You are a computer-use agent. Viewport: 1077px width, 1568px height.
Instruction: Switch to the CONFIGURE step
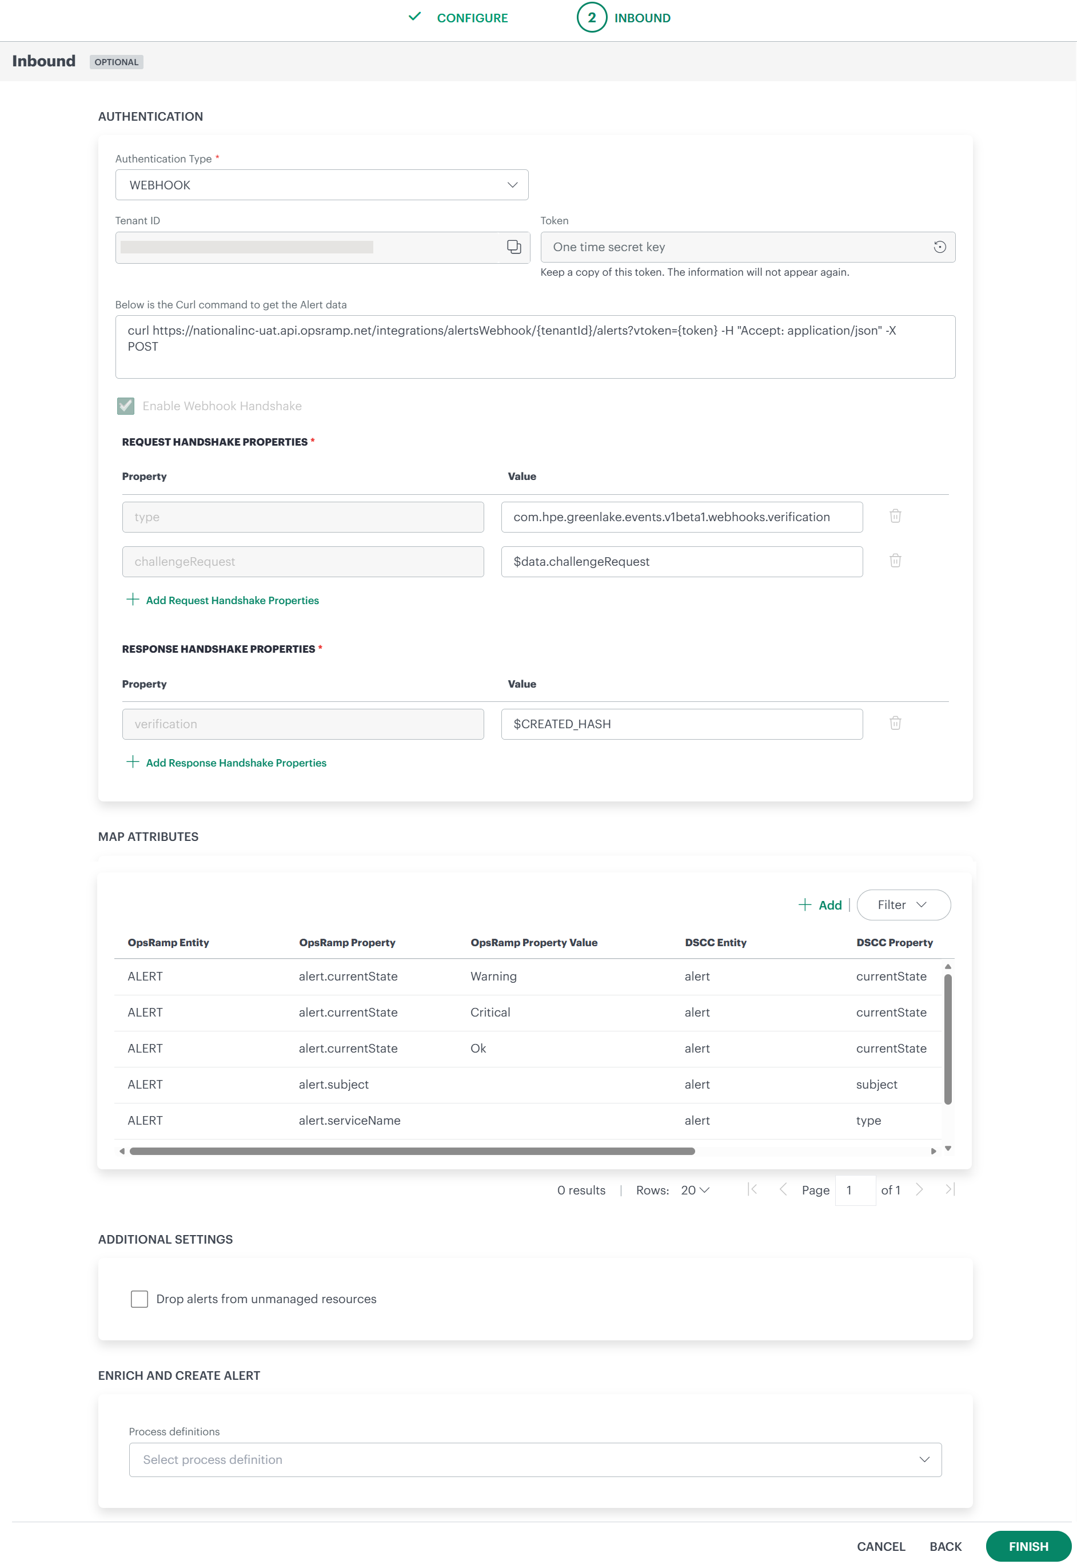pyautogui.click(x=472, y=18)
